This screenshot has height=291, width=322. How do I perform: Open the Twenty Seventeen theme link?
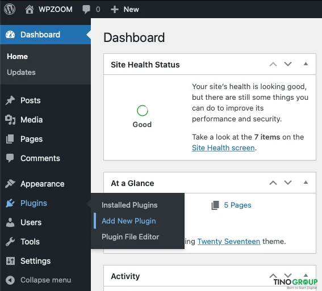coord(229,242)
